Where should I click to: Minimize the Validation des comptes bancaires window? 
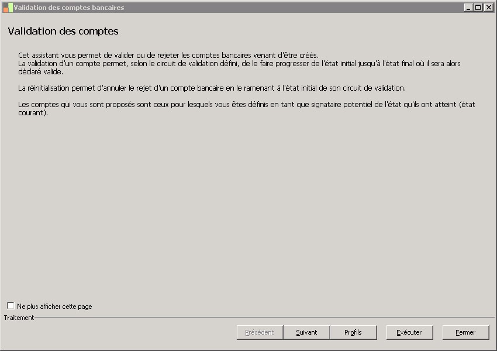(468, 8)
